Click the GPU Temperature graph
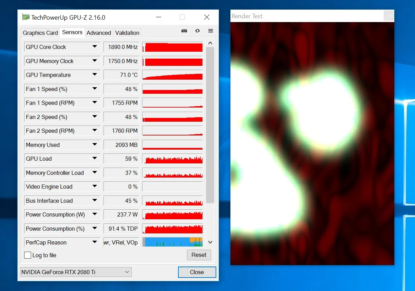This screenshot has height=291, width=415. (x=172, y=75)
